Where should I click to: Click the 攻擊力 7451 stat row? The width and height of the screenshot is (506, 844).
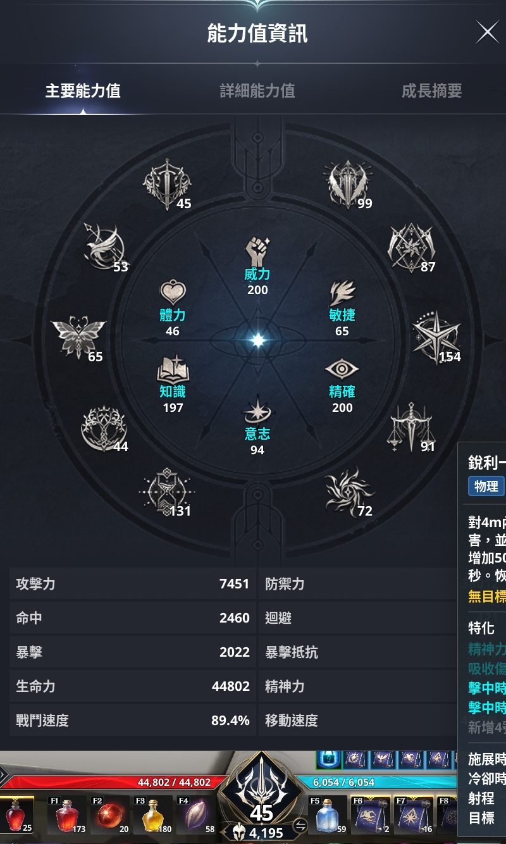pos(133,584)
